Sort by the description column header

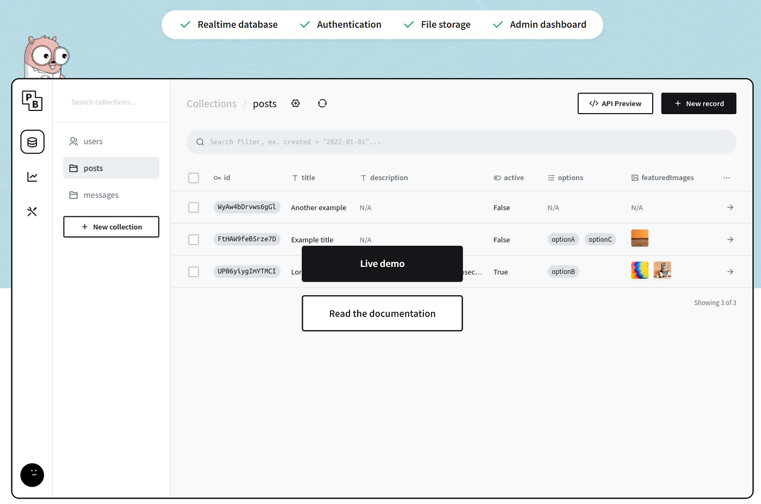pos(384,178)
